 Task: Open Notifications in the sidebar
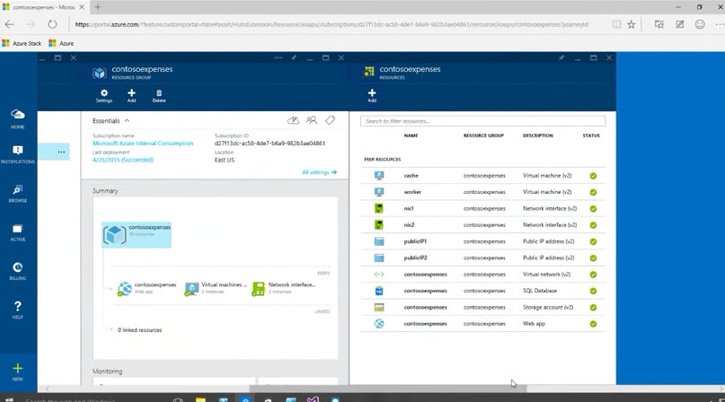coord(18,154)
